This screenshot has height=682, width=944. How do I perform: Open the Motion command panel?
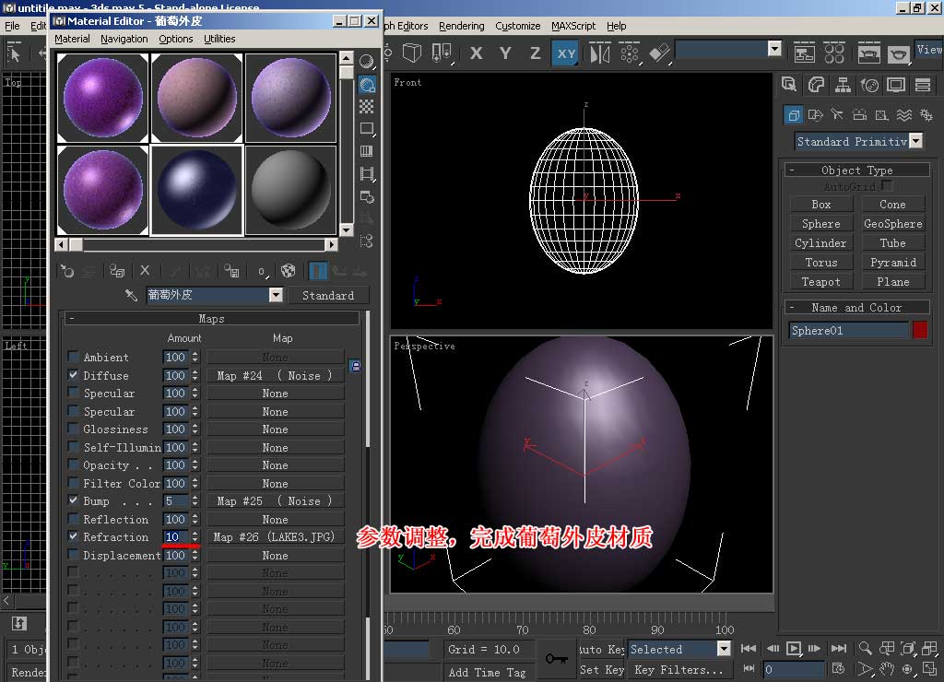[869, 86]
